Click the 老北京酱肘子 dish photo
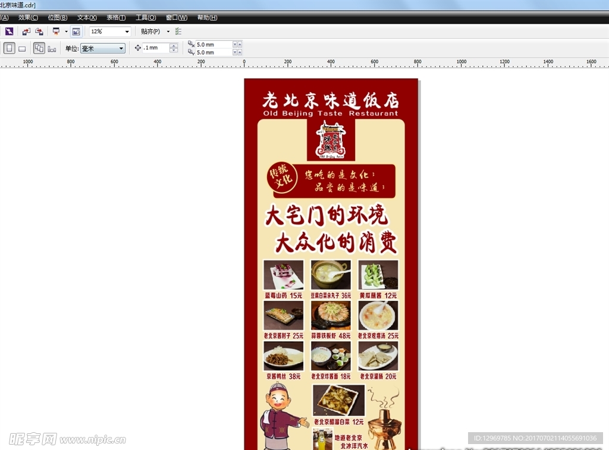609x450 pixels. point(284,315)
